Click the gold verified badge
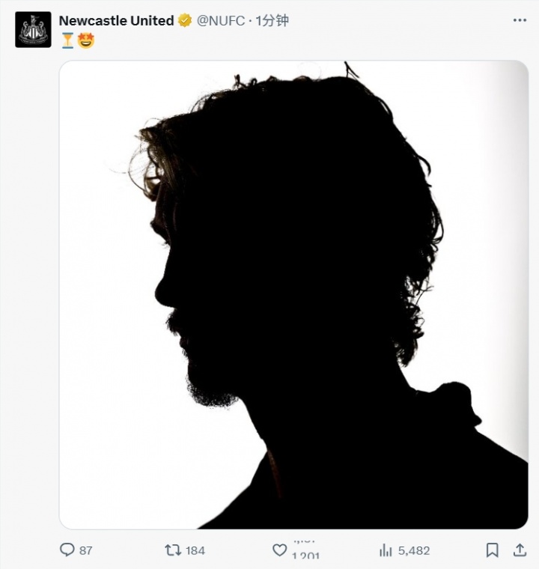Viewport: 539px width, 569px height. point(184,21)
